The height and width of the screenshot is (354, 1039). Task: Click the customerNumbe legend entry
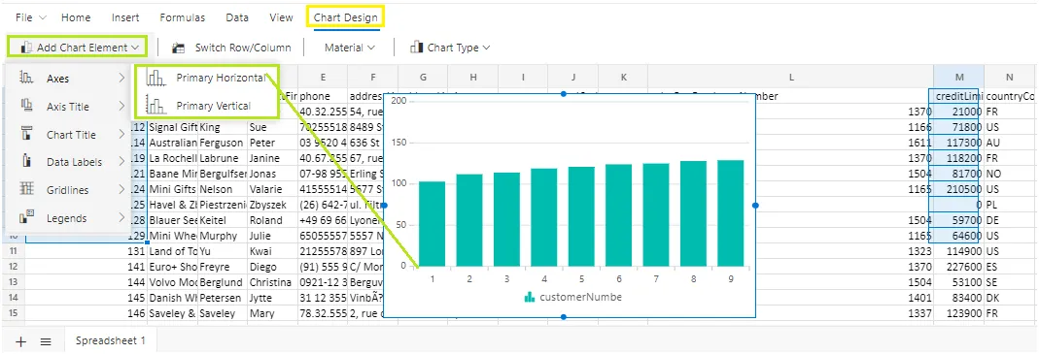click(572, 297)
